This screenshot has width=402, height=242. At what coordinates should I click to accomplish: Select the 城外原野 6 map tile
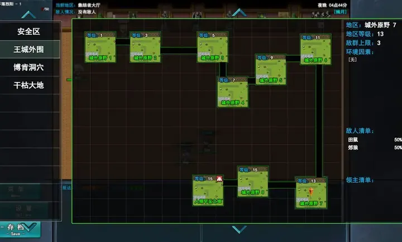315,50
